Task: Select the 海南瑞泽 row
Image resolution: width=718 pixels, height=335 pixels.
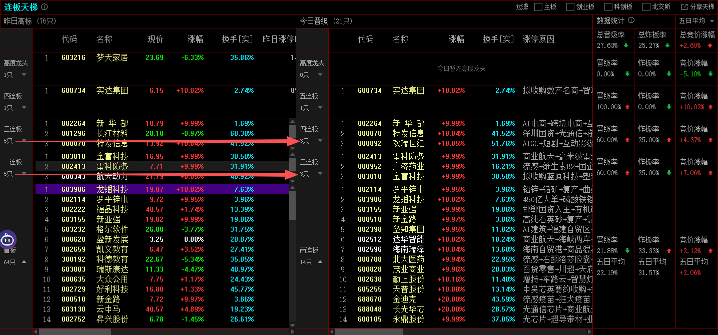Action: [x=461, y=250]
